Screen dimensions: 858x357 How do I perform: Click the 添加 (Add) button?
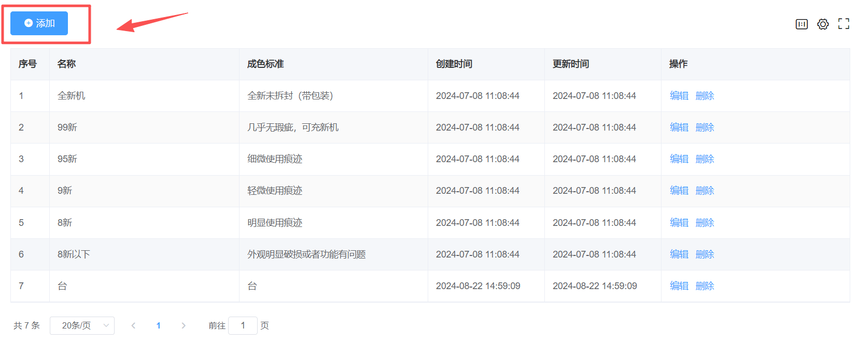pyautogui.click(x=39, y=23)
